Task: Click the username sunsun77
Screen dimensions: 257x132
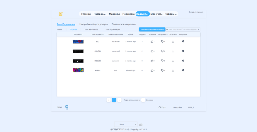Action: point(115,61)
